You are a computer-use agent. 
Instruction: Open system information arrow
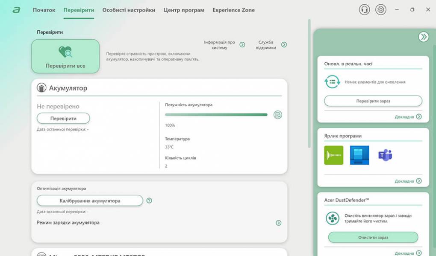242,45
